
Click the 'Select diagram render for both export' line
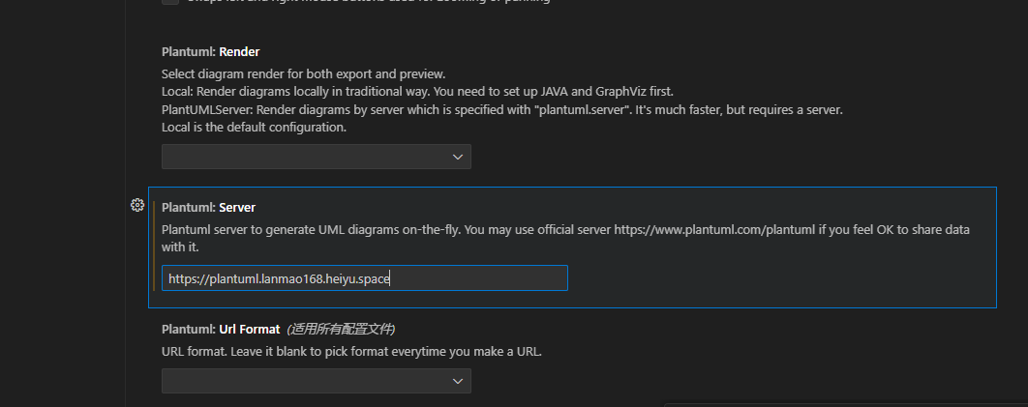tap(304, 73)
